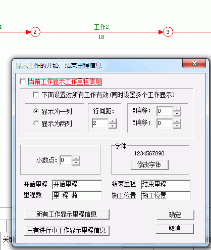Decrease Y偏移 value with down arrow
211x250 pixels.
[x=177, y=126]
